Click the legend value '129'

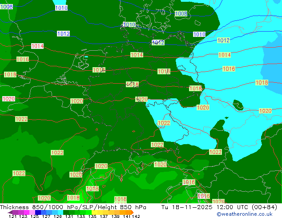click(58, 216)
